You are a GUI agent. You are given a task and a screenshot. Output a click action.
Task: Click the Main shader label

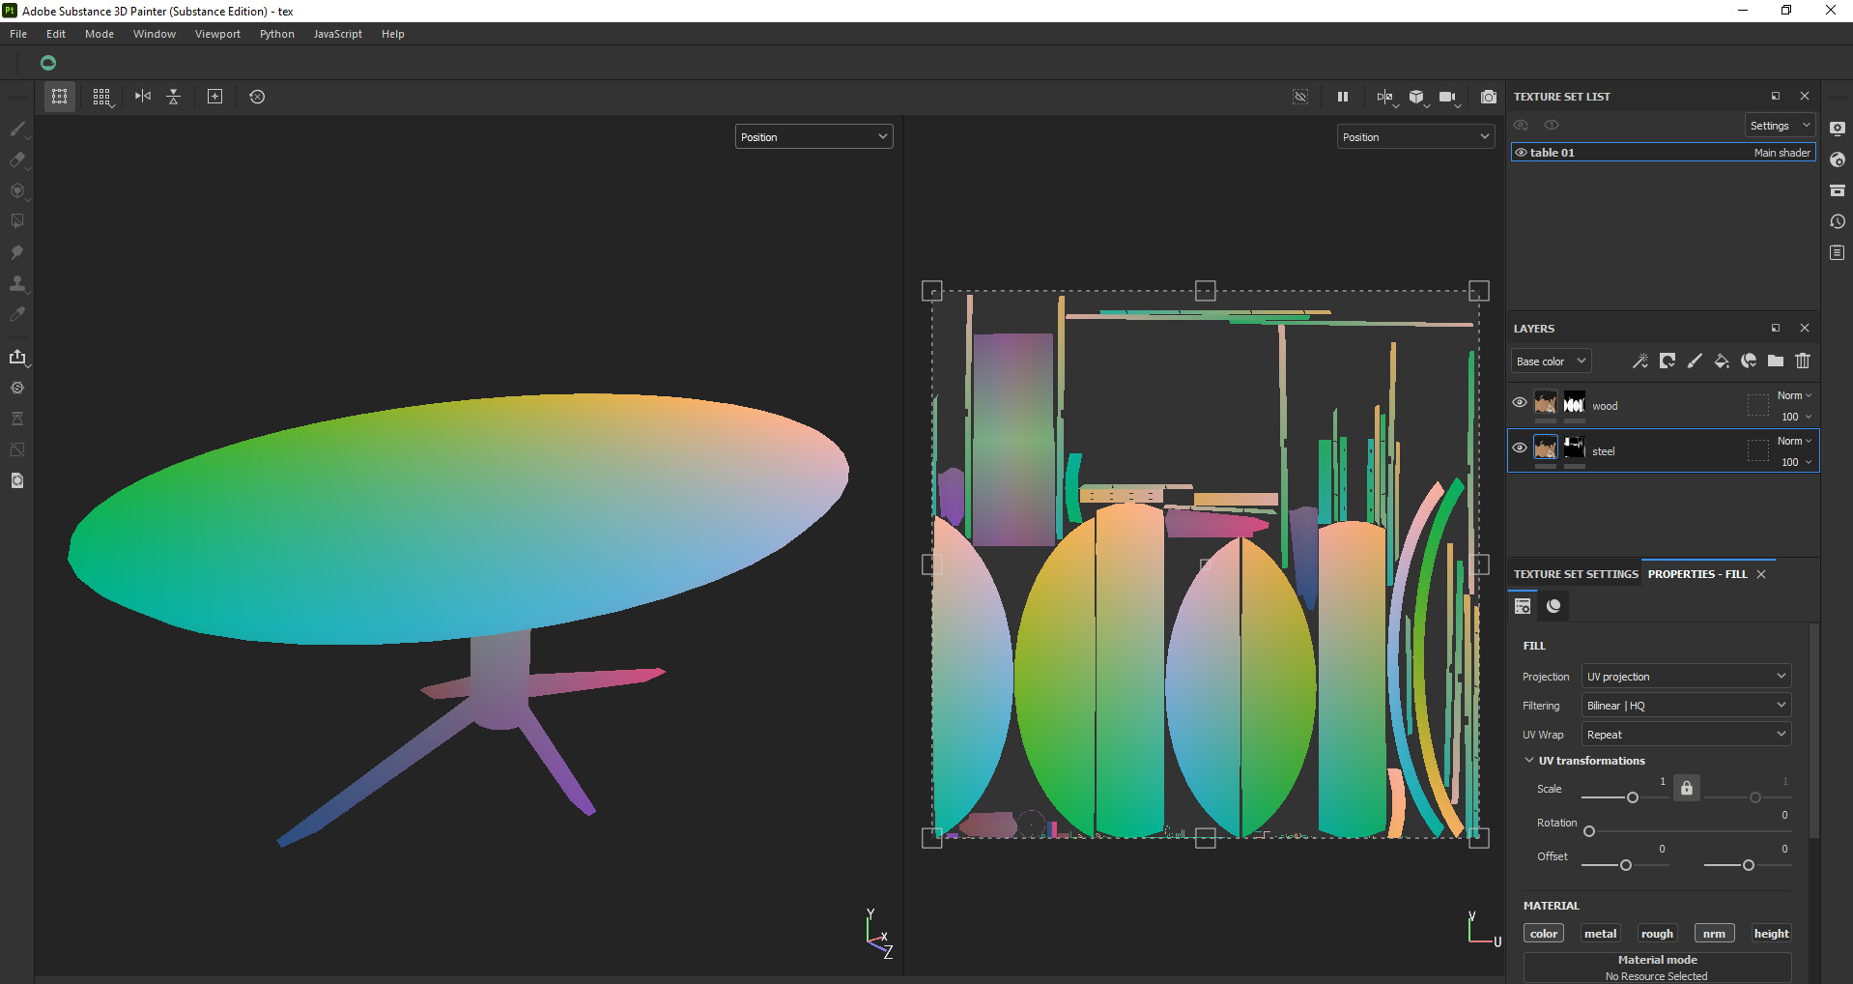click(1782, 153)
